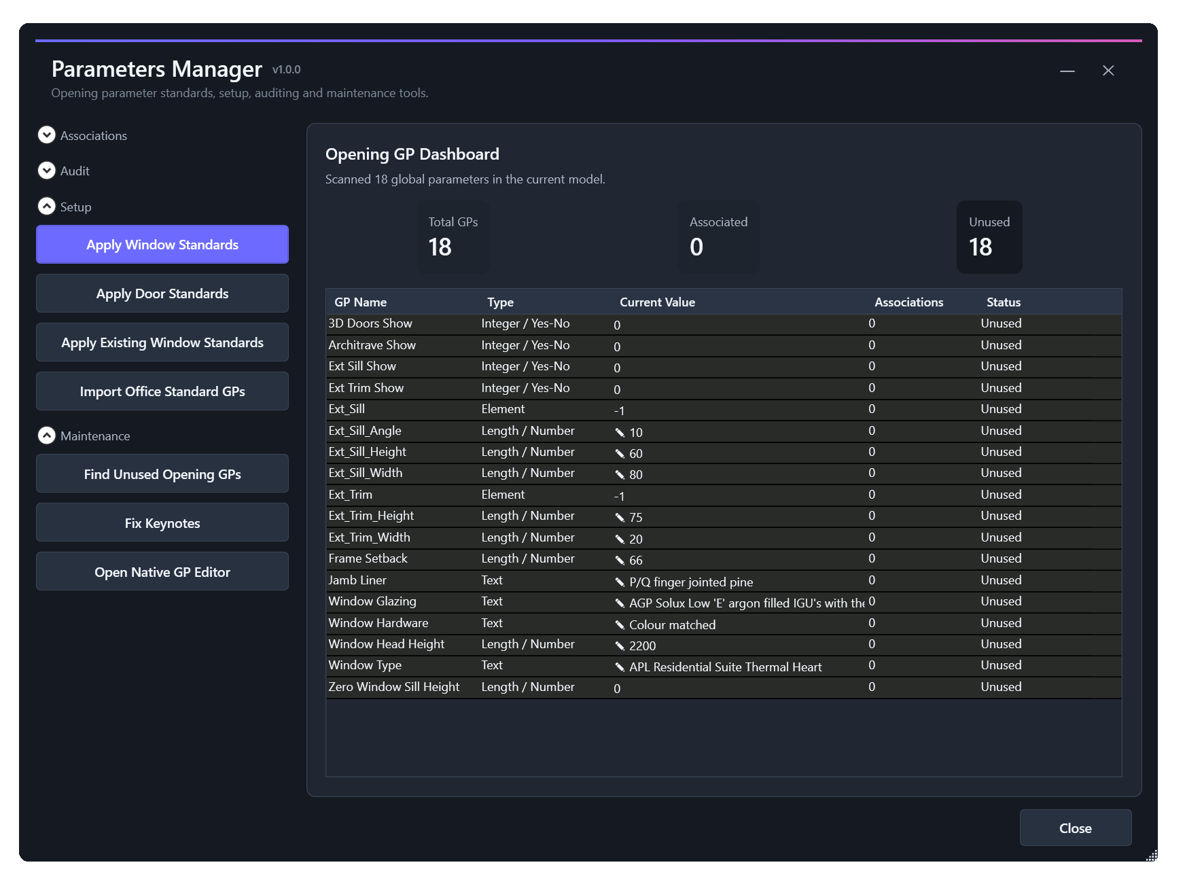Click pencil icon for Ext_Trim_Width value
This screenshot has height=886, width=1185.
tap(620, 539)
